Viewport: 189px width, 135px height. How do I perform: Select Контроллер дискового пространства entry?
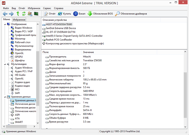(75, 44)
